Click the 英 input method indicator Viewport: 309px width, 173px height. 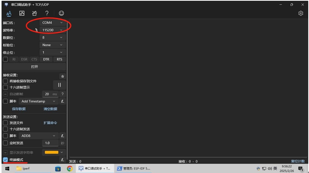(x=275, y=168)
